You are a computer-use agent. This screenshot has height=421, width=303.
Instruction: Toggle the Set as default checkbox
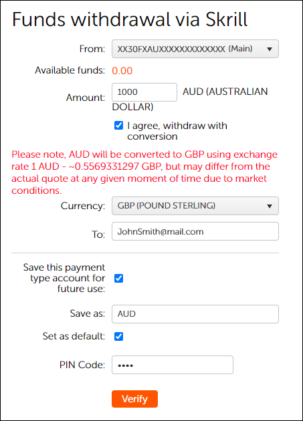[x=118, y=336]
